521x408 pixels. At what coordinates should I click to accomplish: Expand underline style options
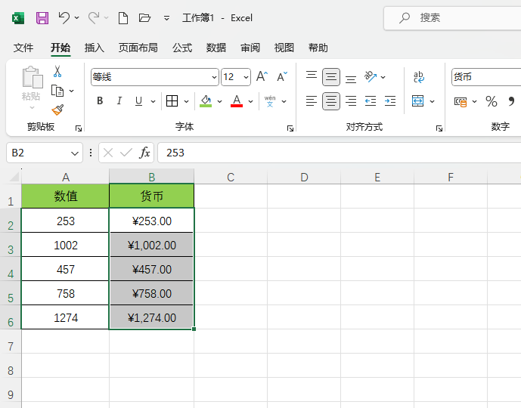[x=154, y=101]
